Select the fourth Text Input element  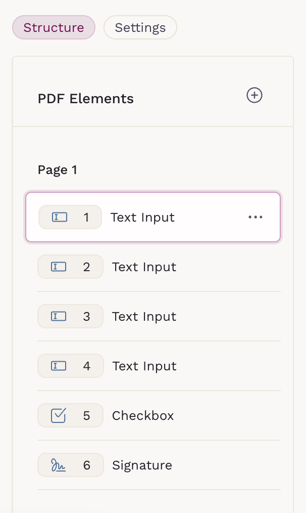[144, 366]
